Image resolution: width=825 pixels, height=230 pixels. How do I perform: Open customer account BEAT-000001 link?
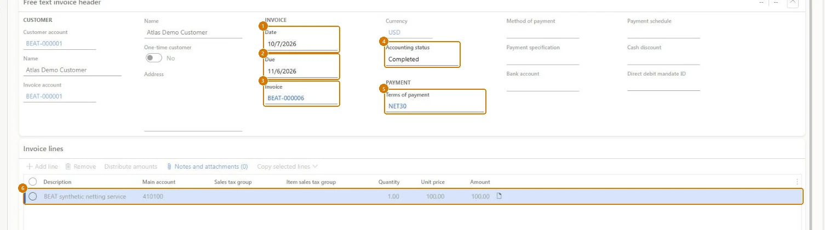(44, 44)
